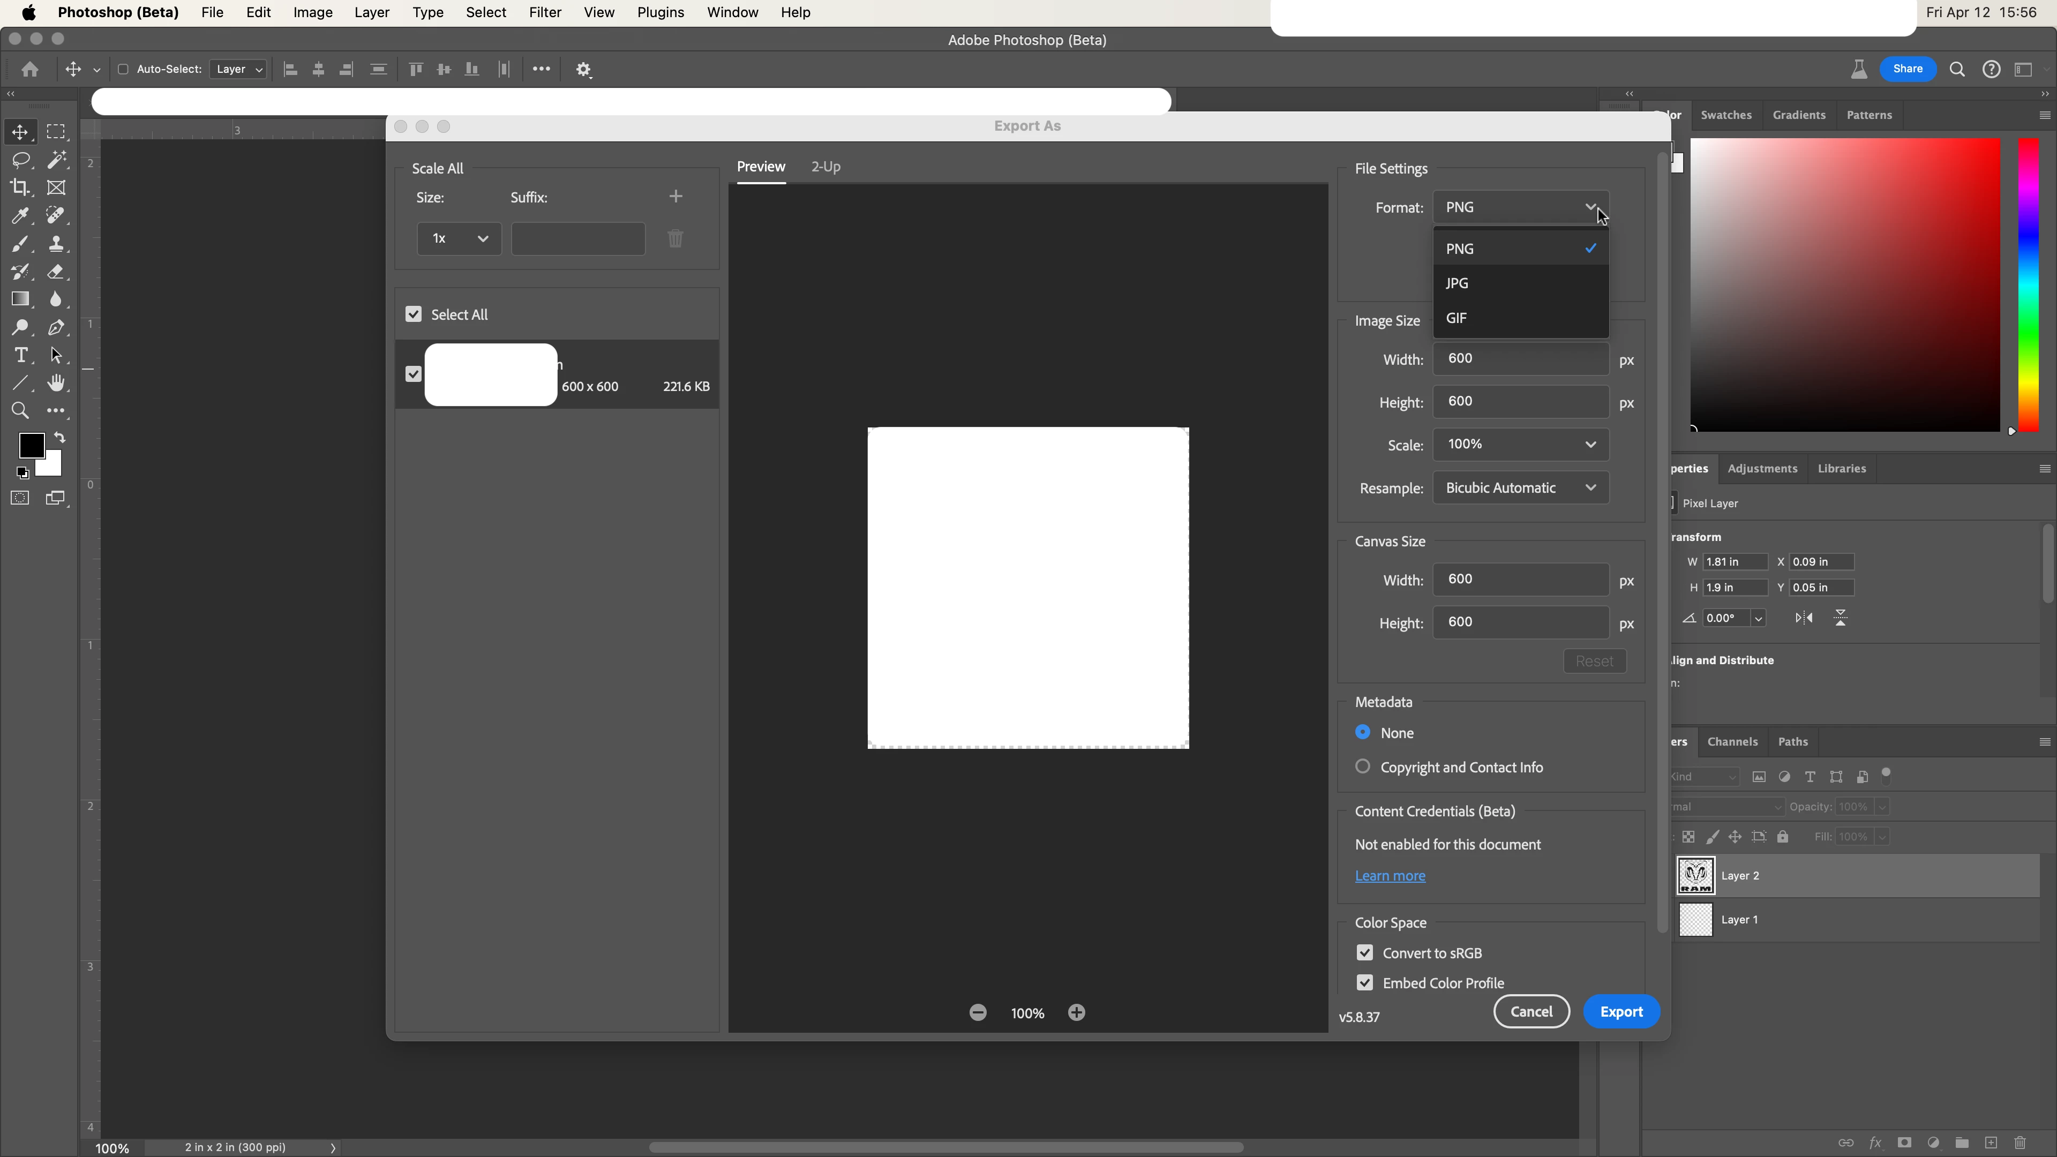This screenshot has width=2057, height=1157.
Task: Click the zoom in plus icon in preview
Action: coord(1076,1012)
